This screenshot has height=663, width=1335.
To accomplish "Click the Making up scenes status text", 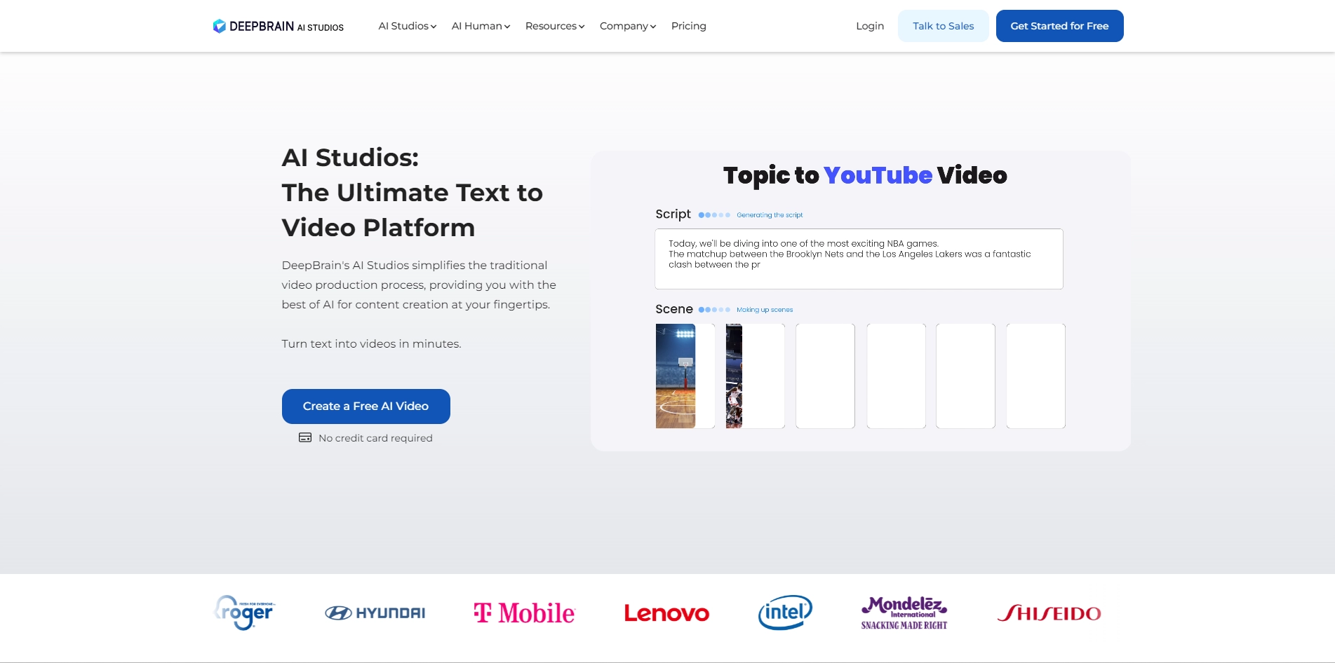I will pyautogui.click(x=765, y=310).
